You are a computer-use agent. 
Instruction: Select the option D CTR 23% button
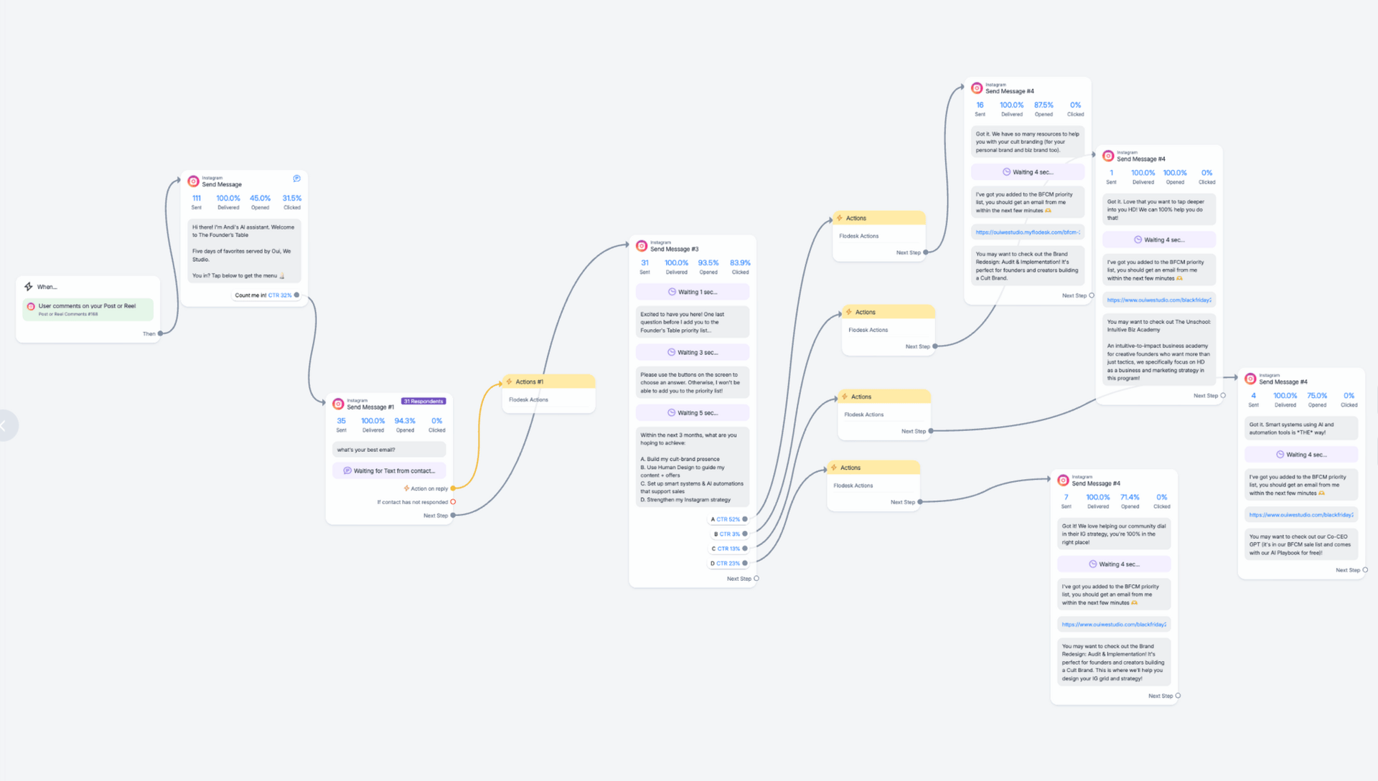(x=725, y=564)
